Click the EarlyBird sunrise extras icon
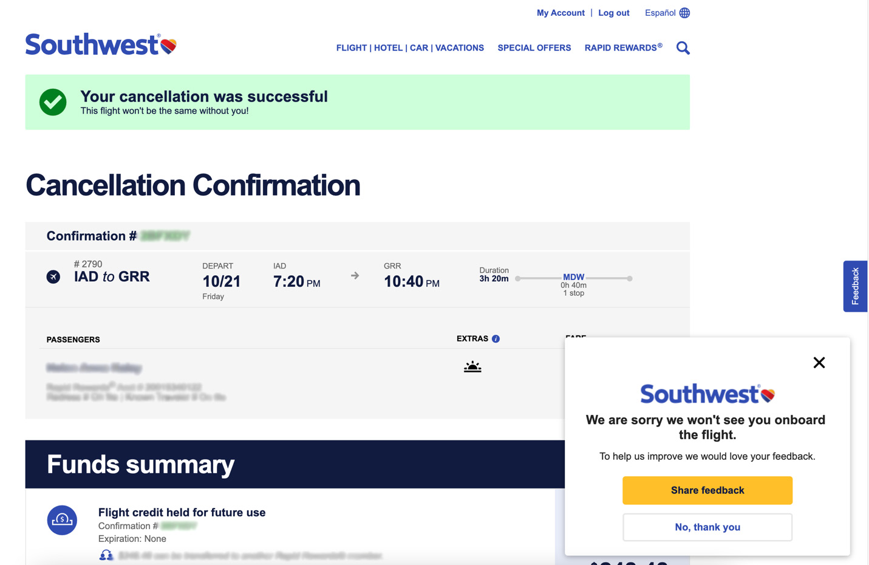This screenshot has width=869, height=565. pyautogui.click(x=472, y=367)
